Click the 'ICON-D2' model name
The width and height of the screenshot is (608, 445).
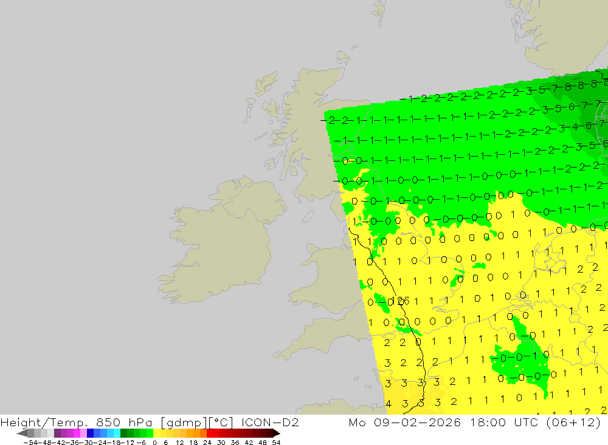[x=270, y=422]
